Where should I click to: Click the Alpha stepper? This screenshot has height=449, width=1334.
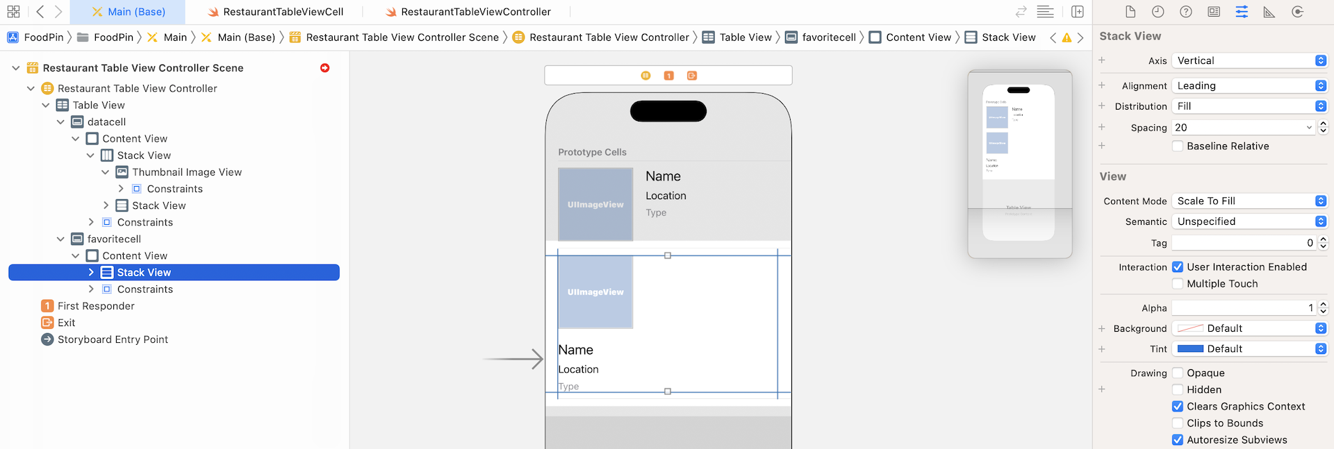pyautogui.click(x=1323, y=308)
